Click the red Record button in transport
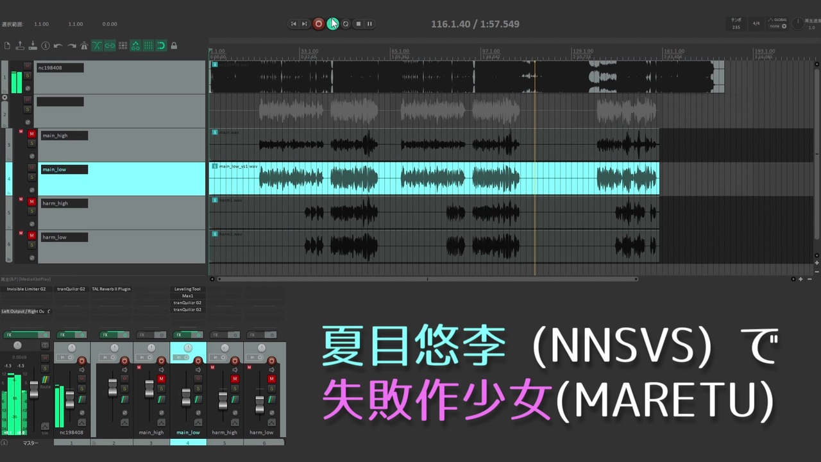This screenshot has height=462, width=821. (319, 24)
